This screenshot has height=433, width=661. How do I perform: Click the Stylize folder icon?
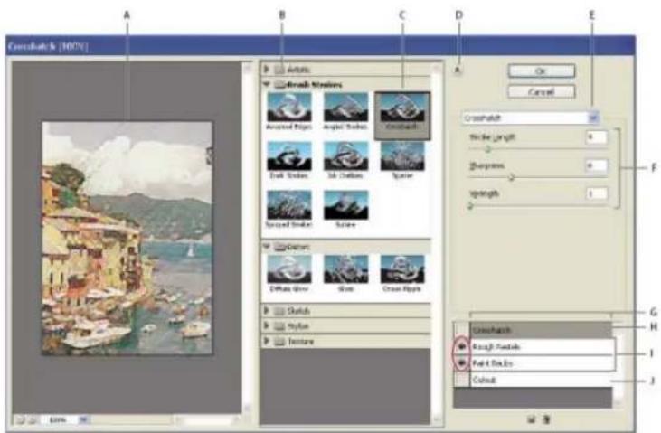tap(279, 326)
